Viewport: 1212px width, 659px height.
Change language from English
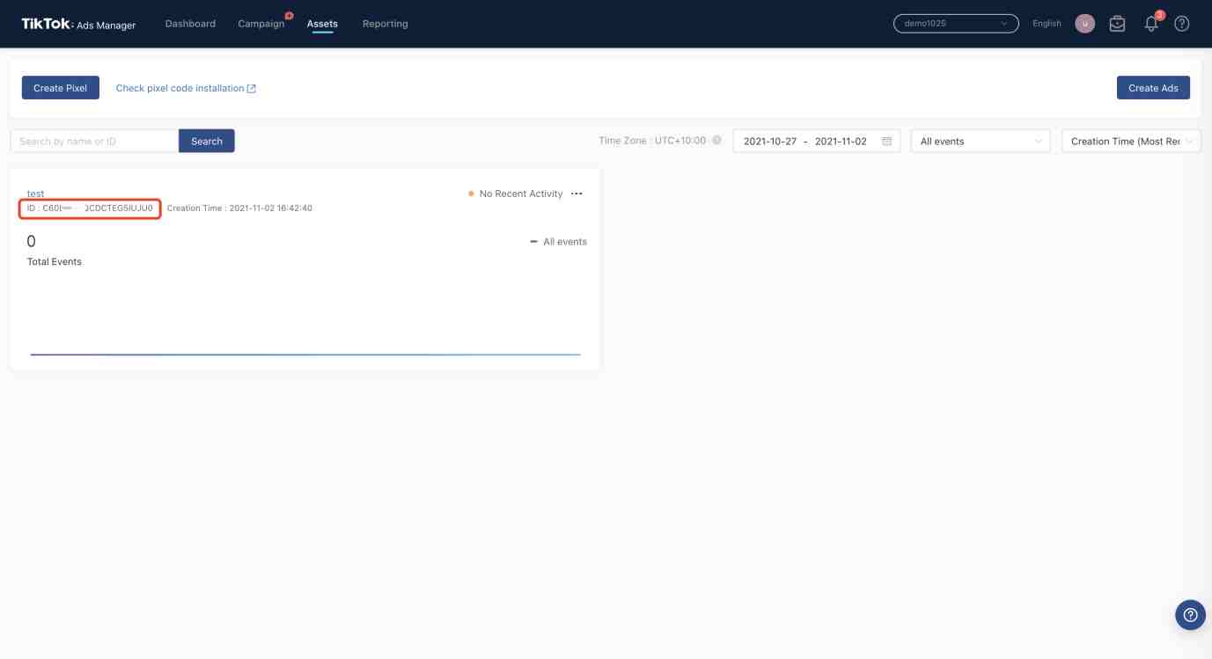1047,24
